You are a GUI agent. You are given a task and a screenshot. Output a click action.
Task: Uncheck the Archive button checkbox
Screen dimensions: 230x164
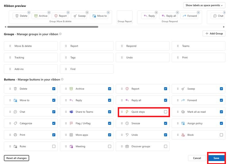tap(110, 89)
